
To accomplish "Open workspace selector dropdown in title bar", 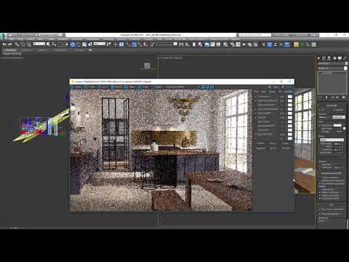I will pos(52,35).
